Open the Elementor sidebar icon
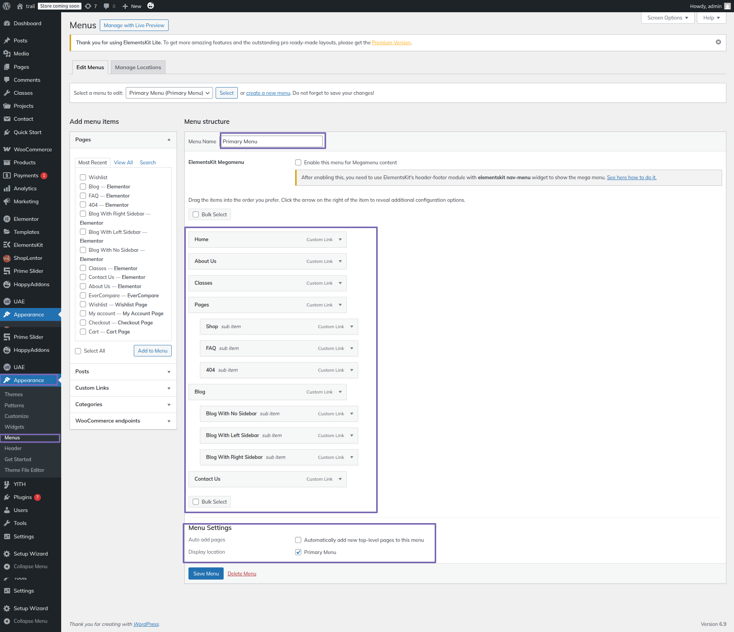The image size is (734, 632). point(7,219)
